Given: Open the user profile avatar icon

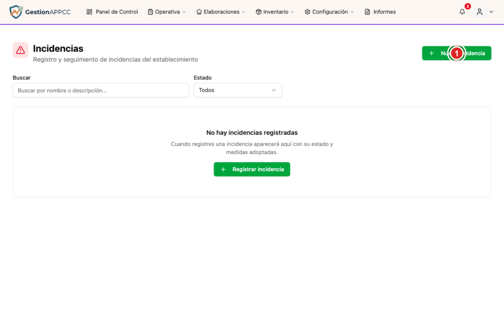Looking at the screenshot, I should pyautogui.click(x=480, y=12).
